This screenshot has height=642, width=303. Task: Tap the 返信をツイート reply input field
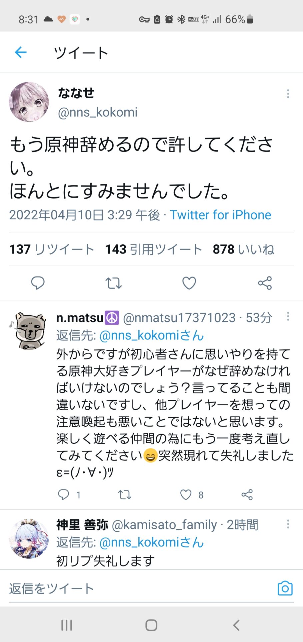click(133, 588)
